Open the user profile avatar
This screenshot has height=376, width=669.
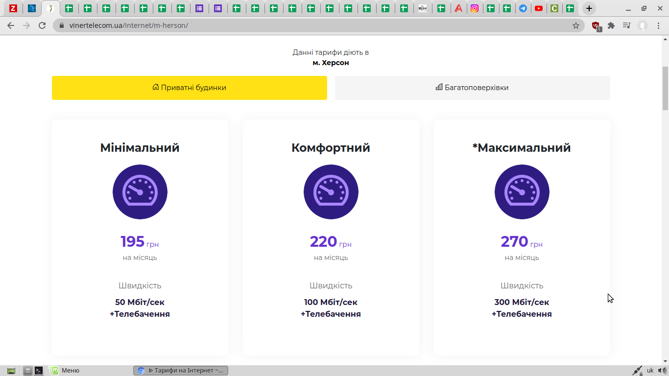642,25
